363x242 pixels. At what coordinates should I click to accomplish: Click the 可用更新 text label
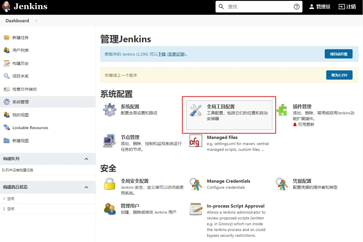306,124
